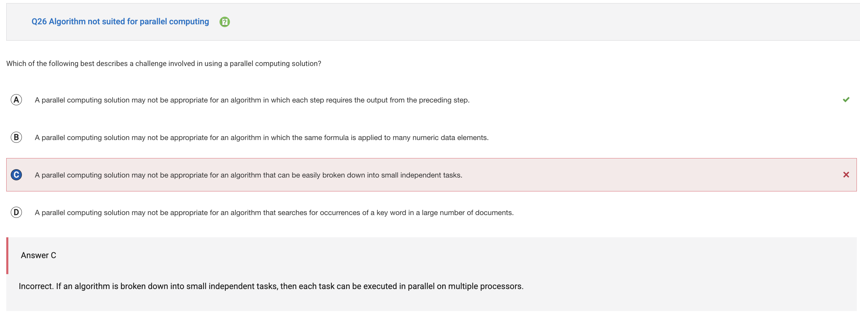Select radio button A
This screenshot has width=860, height=312.
click(x=16, y=100)
